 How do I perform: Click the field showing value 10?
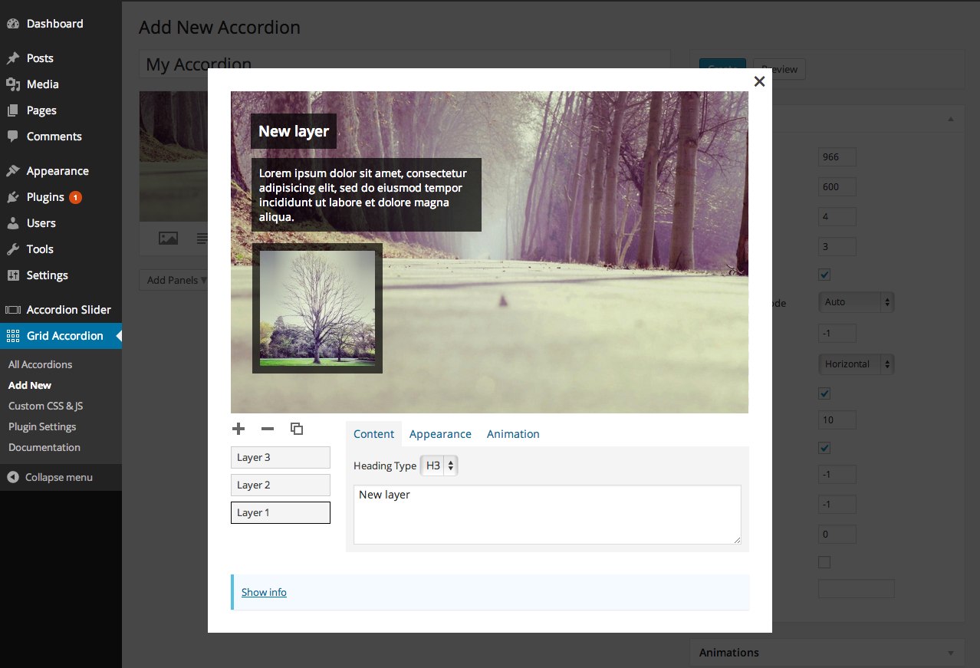click(x=837, y=420)
